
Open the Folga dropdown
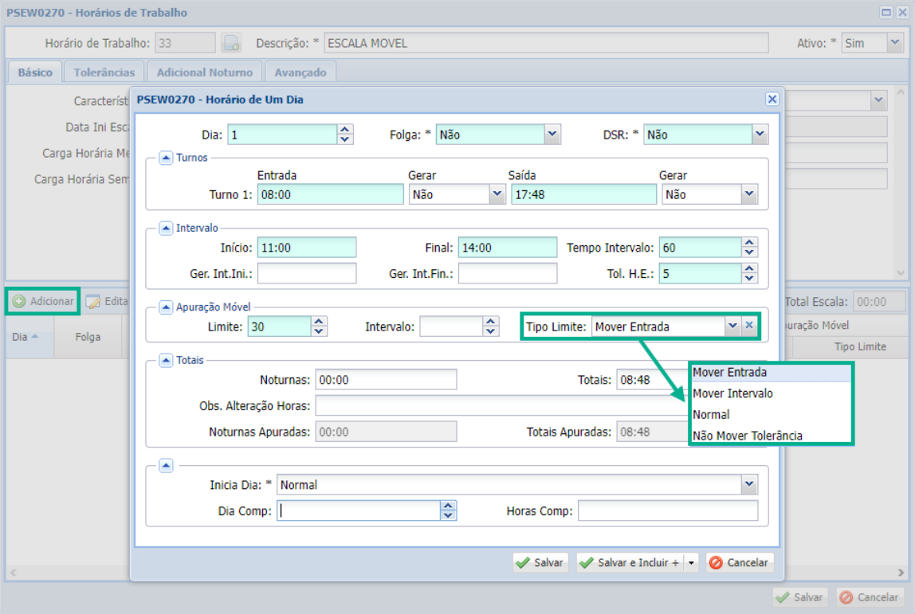tap(552, 135)
